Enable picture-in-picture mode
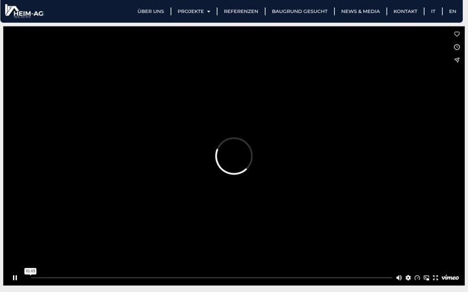 [426, 278]
